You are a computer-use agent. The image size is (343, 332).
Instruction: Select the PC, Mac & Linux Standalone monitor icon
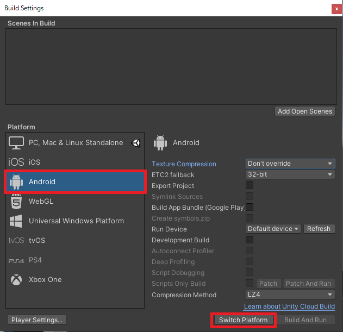coord(16,143)
